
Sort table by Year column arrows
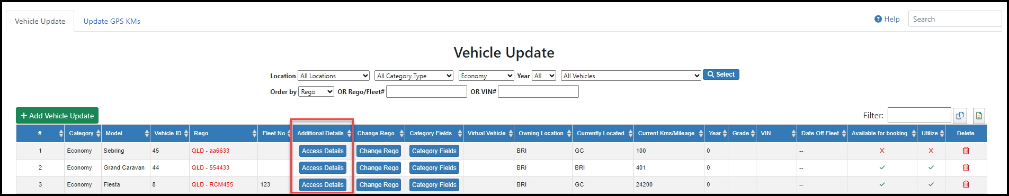click(725, 134)
